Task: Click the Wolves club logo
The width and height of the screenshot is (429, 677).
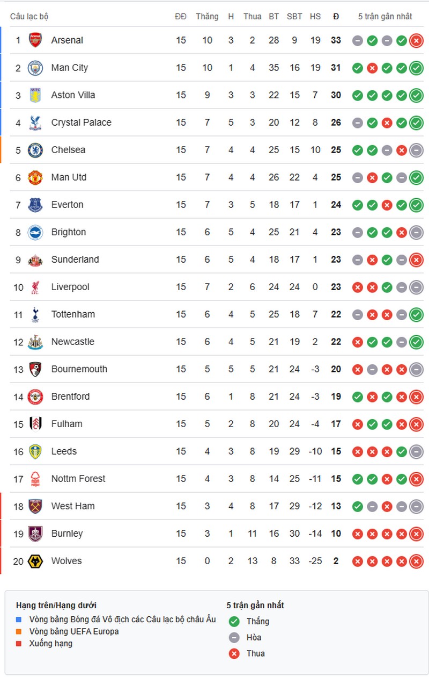Action: point(35,561)
